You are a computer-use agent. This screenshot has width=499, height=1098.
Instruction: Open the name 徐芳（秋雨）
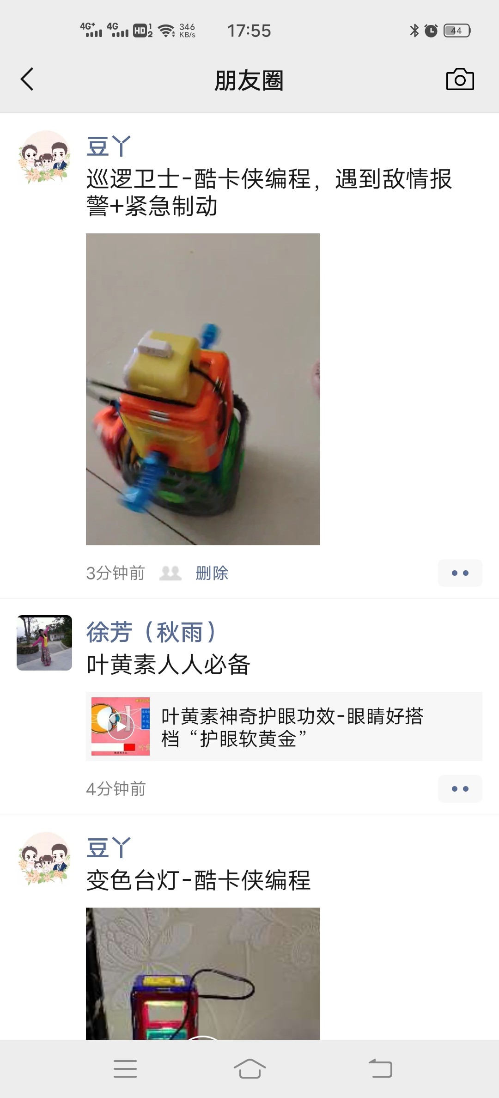point(152,632)
